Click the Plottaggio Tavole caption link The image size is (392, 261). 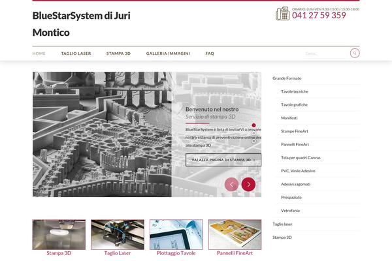tap(176, 253)
